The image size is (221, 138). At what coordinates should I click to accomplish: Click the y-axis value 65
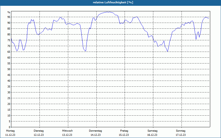[x=9, y=52]
